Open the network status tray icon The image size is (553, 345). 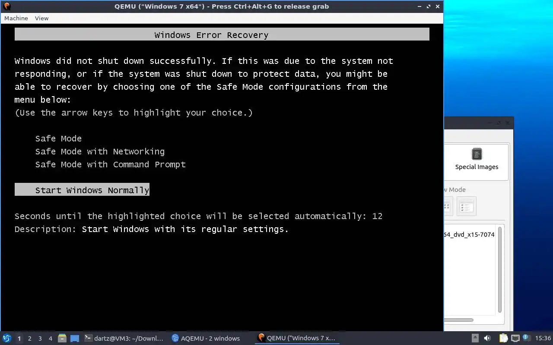(515, 338)
